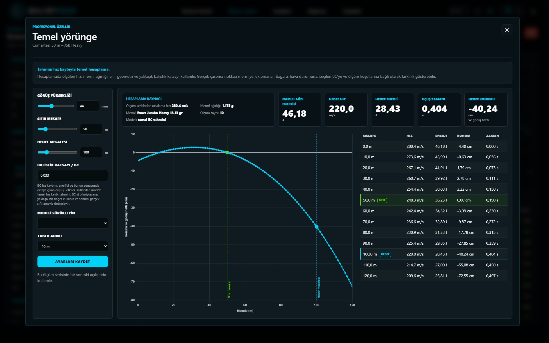
Task: Focus the target distance 100 m field
Action: tap(91, 152)
